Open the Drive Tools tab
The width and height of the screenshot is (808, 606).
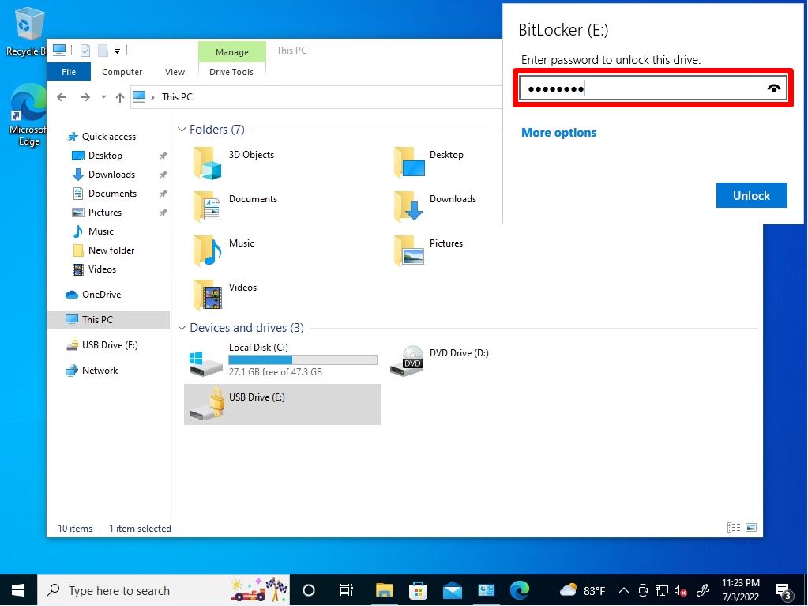(x=231, y=72)
